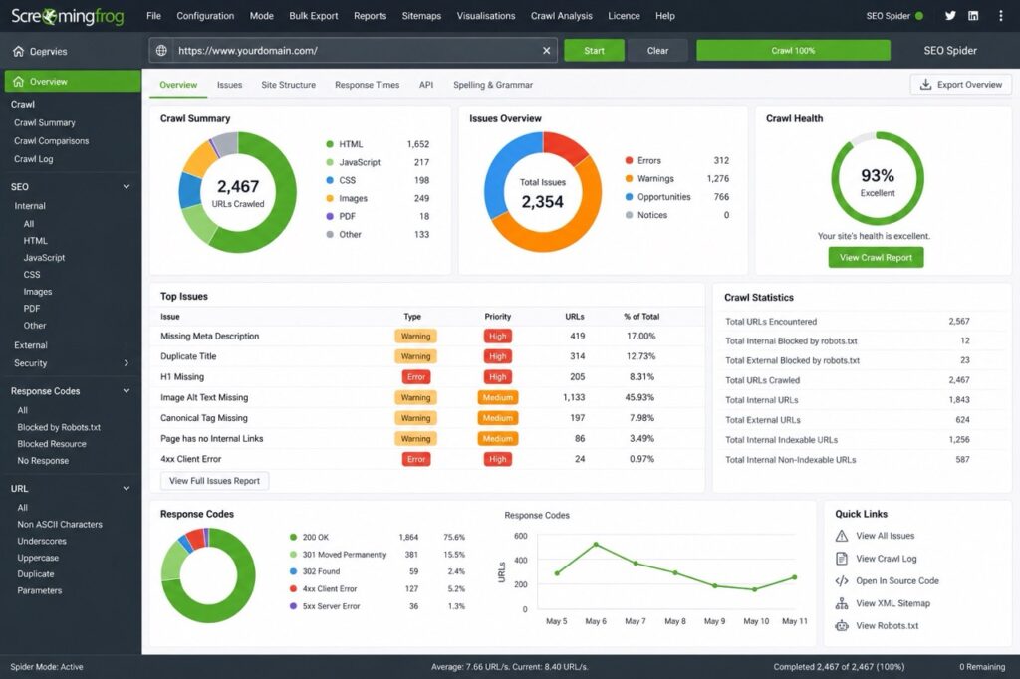The image size is (1020, 679).
Task: Click the View Crawl Report button
Action: coord(876,258)
